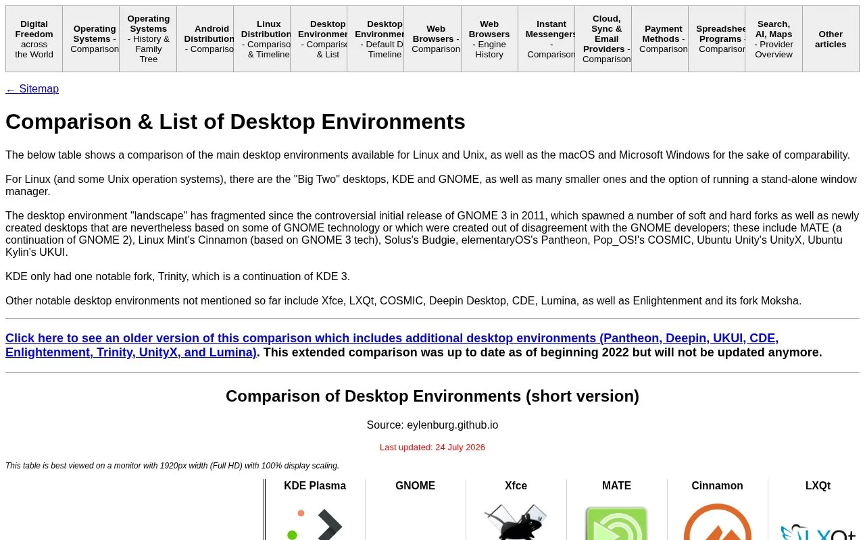Click the main page heading
The width and height of the screenshot is (865, 540).
[235, 122]
